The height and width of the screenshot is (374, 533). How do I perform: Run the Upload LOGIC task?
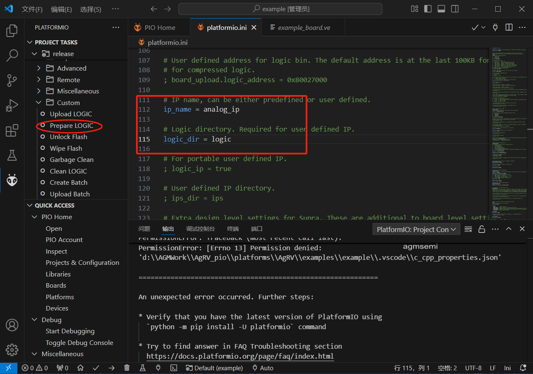click(x=71, y=114)
